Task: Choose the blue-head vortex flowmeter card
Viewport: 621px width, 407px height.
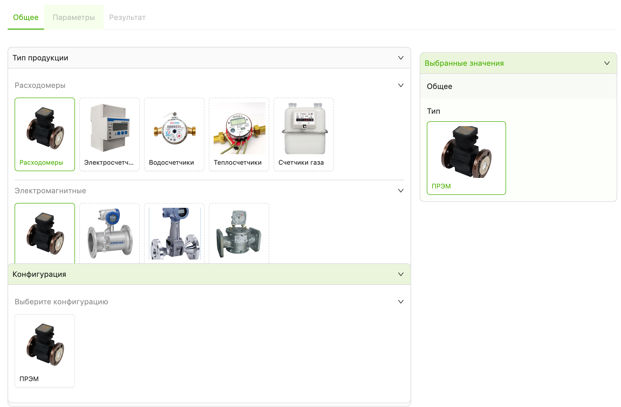Action: tap(174, 233)
